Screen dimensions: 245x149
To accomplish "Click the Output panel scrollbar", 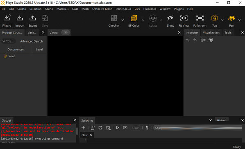I will tap(77, 131).
